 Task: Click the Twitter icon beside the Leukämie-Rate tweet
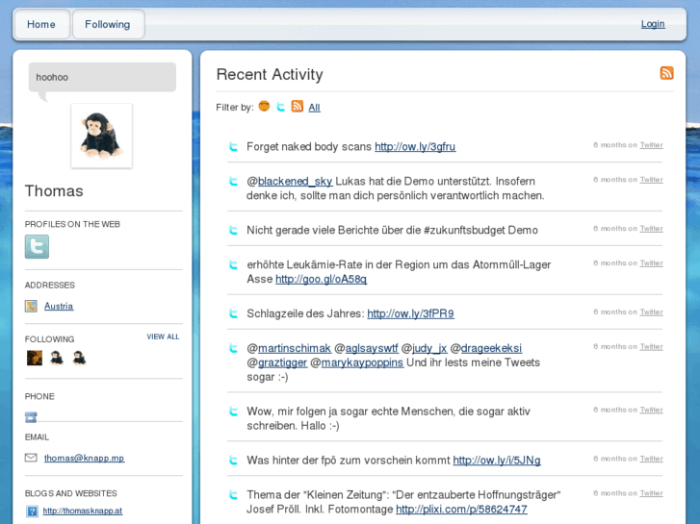tap(233, 264)
